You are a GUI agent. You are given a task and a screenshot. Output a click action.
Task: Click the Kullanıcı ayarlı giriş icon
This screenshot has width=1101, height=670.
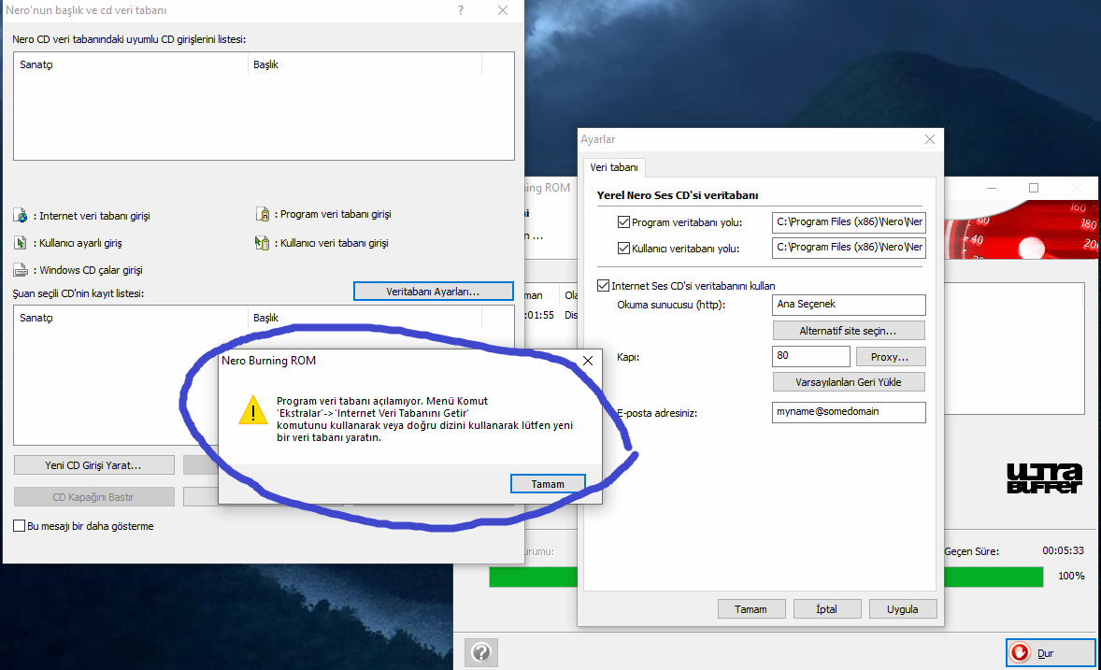point(21,243)
